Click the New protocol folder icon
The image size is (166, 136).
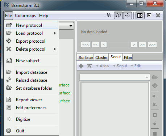click(9, 25)
